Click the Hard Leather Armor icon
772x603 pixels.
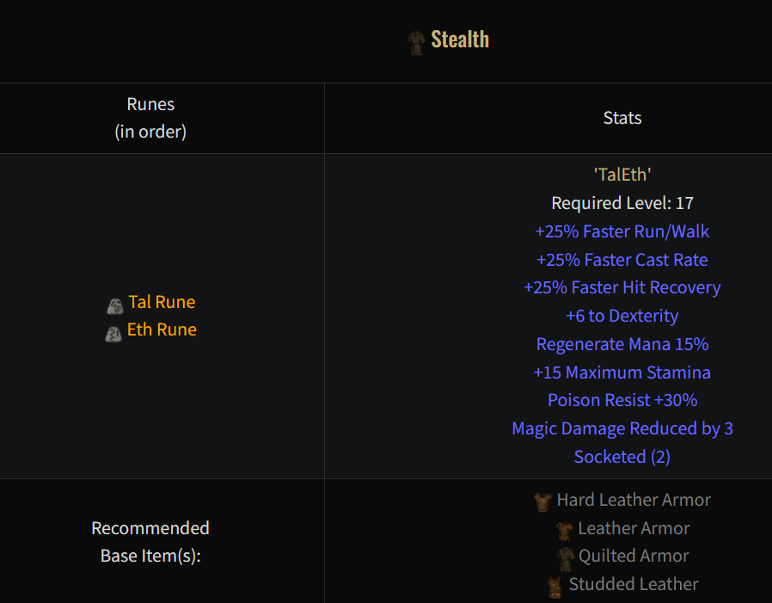[542, 501]
